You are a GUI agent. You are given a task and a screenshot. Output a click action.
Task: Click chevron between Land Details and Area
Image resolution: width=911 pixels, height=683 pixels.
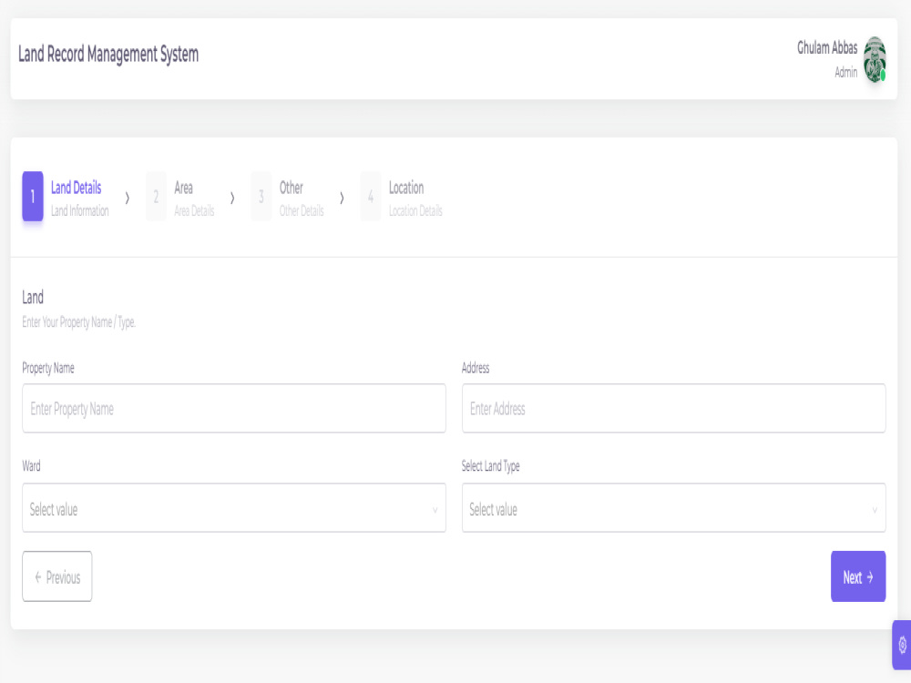coord(128,198)
